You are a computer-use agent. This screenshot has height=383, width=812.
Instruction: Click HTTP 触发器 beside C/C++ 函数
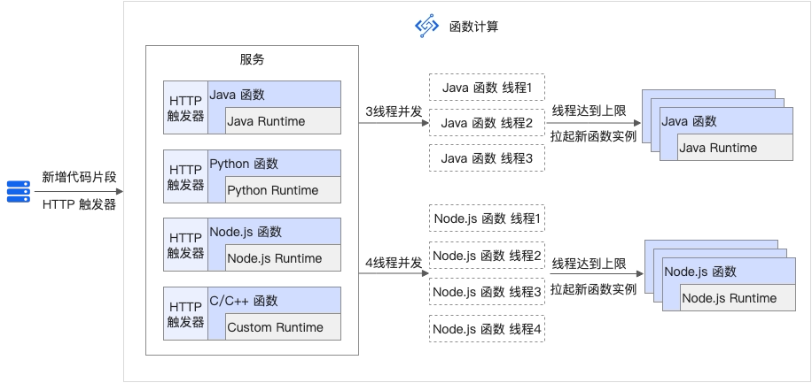[186, 313]
